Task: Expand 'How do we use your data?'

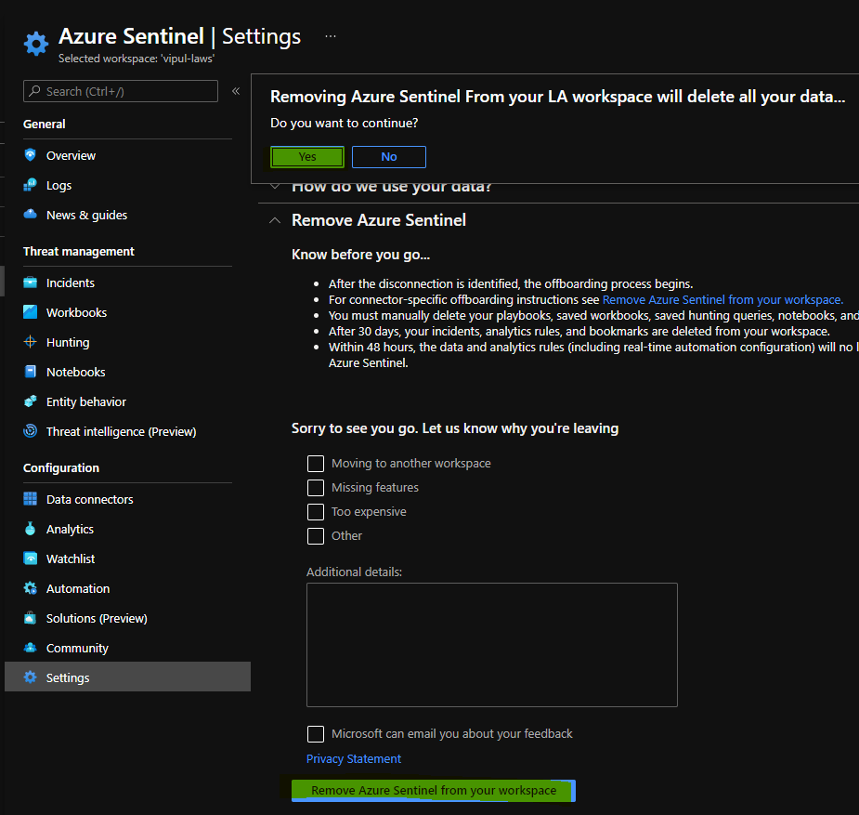Action: (x=273, y=185)
